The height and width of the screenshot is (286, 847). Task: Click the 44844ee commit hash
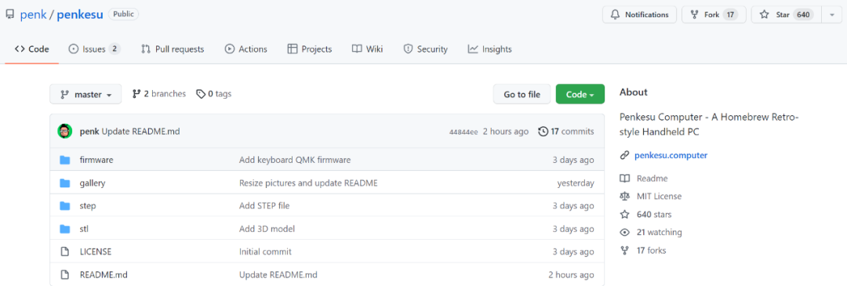coord(463,132)
